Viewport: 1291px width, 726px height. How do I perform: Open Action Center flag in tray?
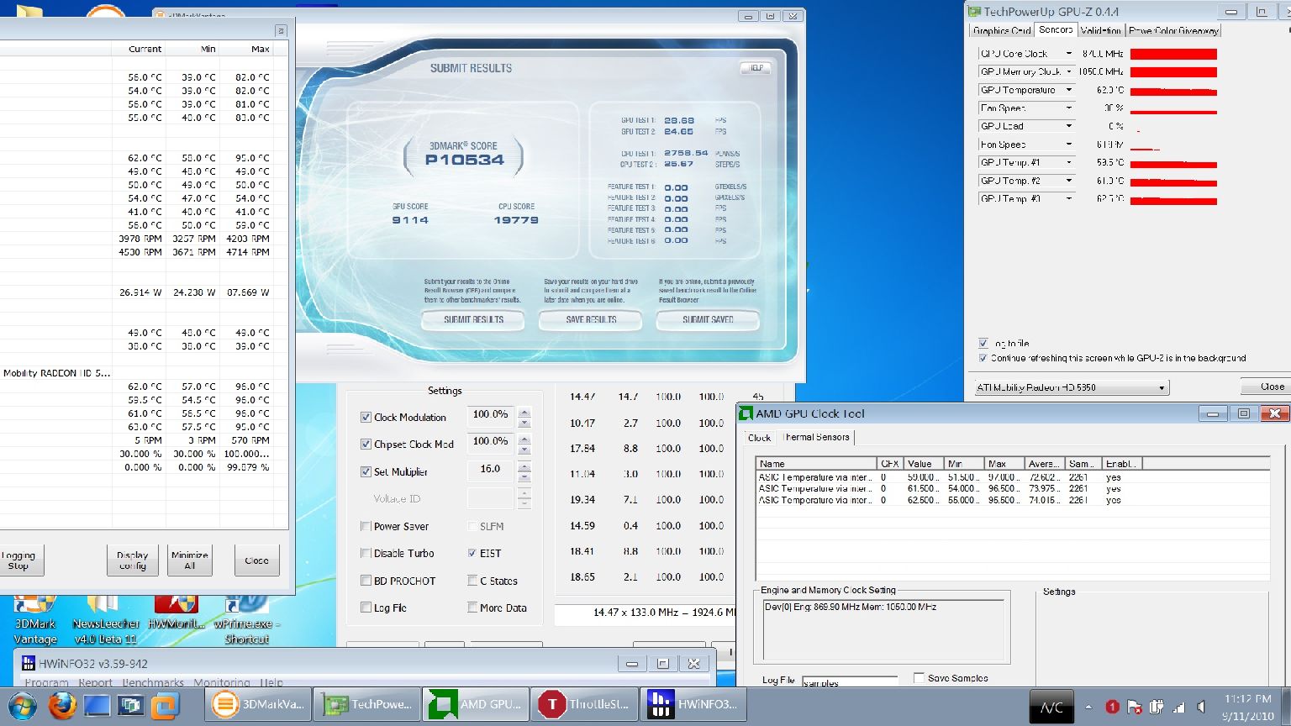click(1135, 708)
